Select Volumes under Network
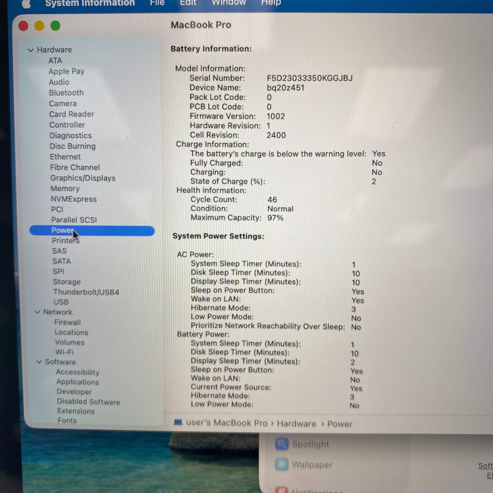This screenshot has width=493, height=493. pos(70,342)
